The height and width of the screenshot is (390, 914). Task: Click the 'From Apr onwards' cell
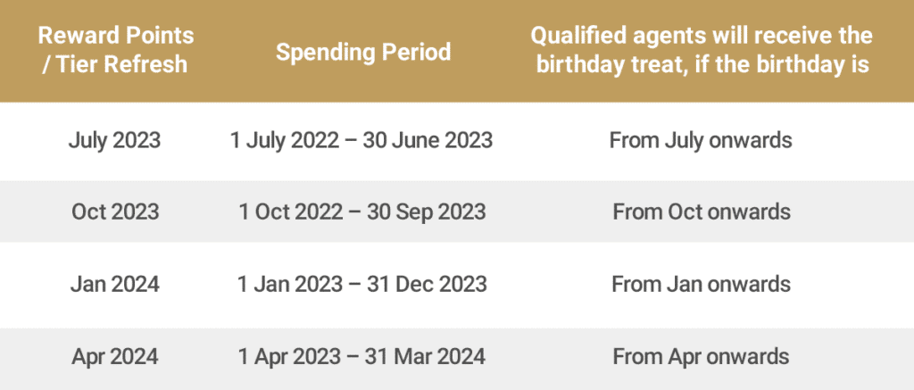tap(702, 356)
